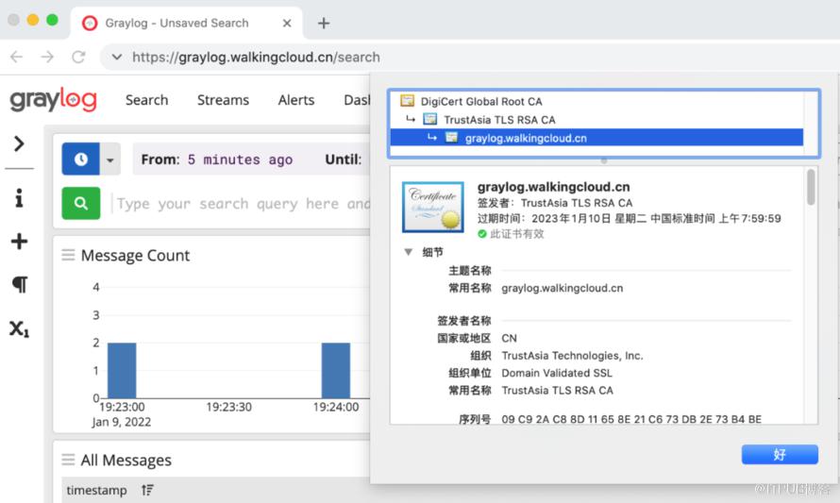Click the blue time range clock button
Viewport: 840px width, 503px height.
click(80, 159)
